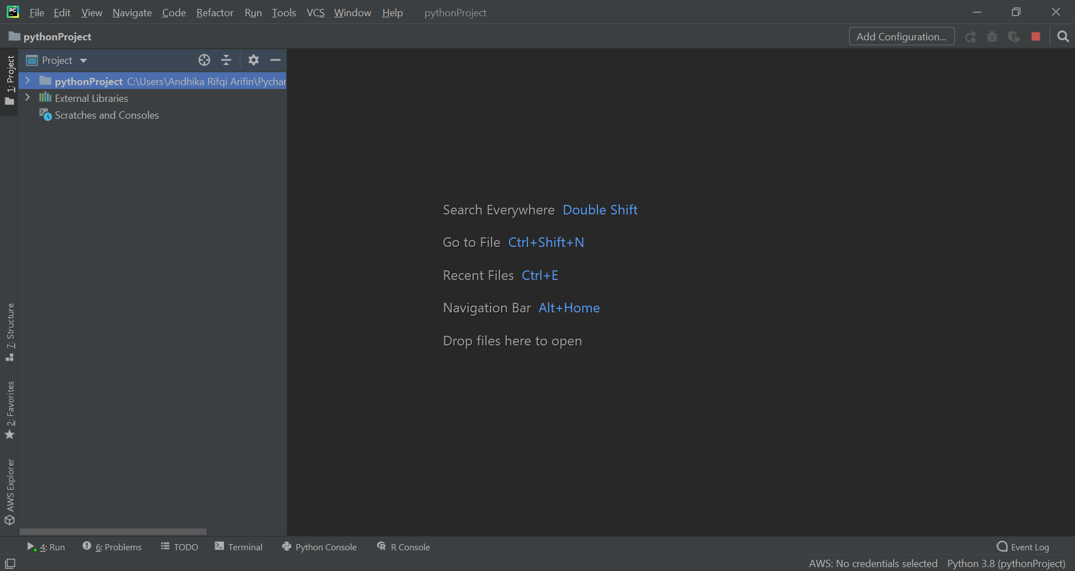This screenshot has height=571, width=1075.
Task: Open Project panel settings gear
Action: 253,60
